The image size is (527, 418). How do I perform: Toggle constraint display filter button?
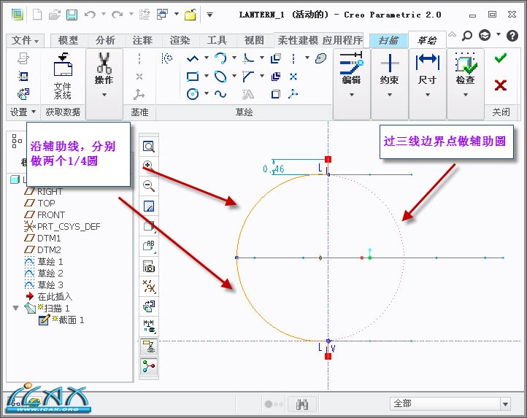(148, 346)
